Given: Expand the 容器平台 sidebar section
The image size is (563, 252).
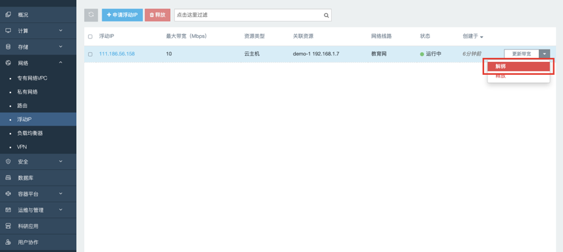Looking at the screenshot, I should pyautogui.click(x=61, y=194).
